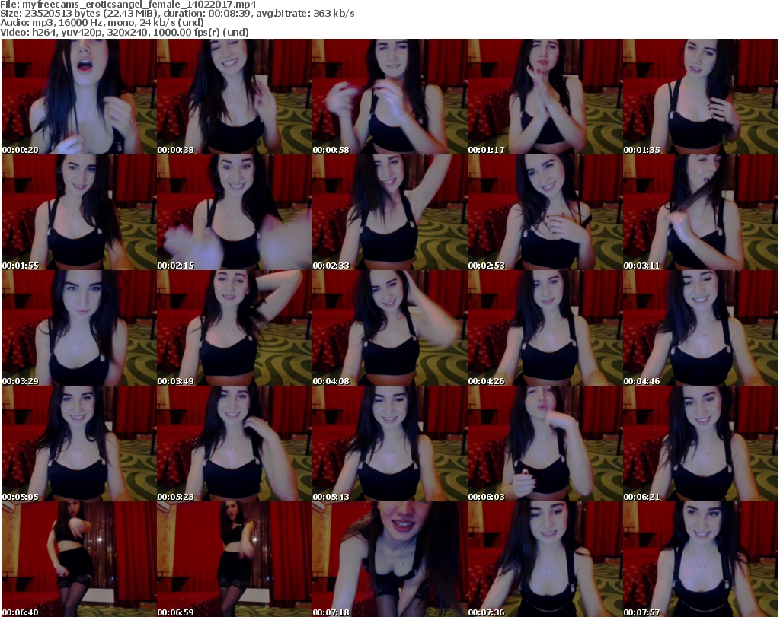Image resolution: width=780 pixels, height=617 pixels.
Task: Select the thumbnail frame stamped 00:02:53
Action: point(545,212)
